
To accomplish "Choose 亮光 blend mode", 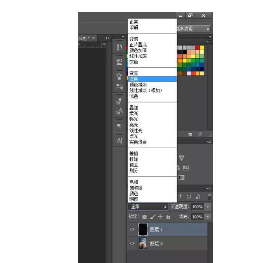I will tap(134, 125).
